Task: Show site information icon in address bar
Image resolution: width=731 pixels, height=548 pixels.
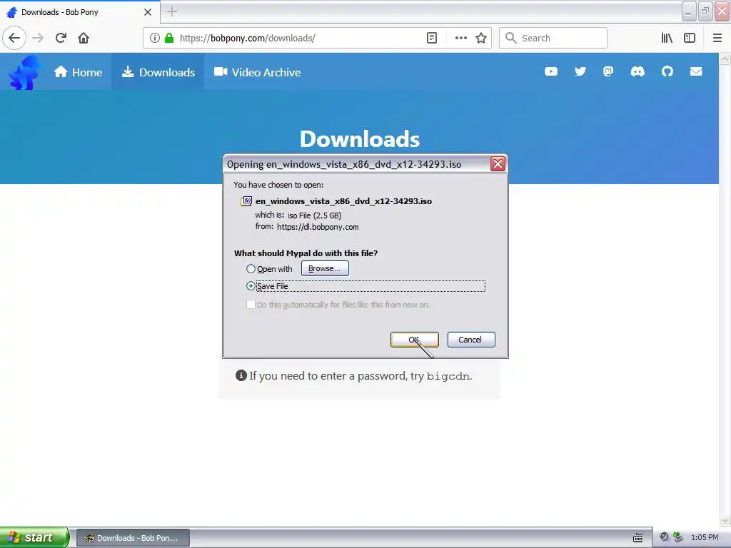Action: [155, 38]
